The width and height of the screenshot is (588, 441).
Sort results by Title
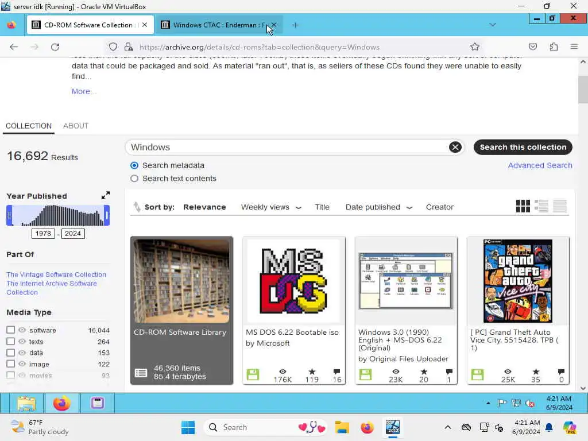click(x=322, y=207)
